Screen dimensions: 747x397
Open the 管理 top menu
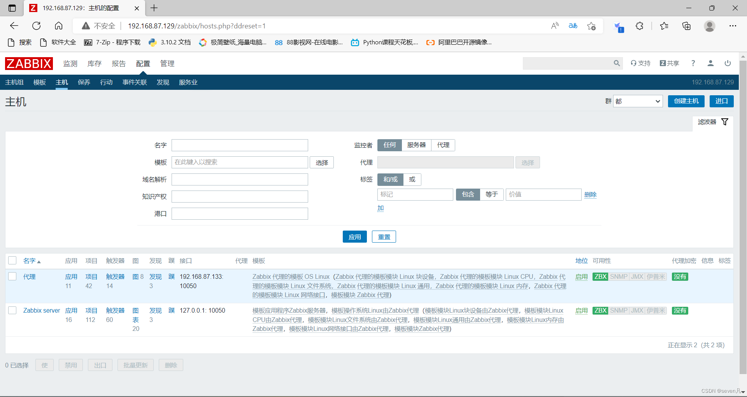pyautogui.click(x=167, y=64)
